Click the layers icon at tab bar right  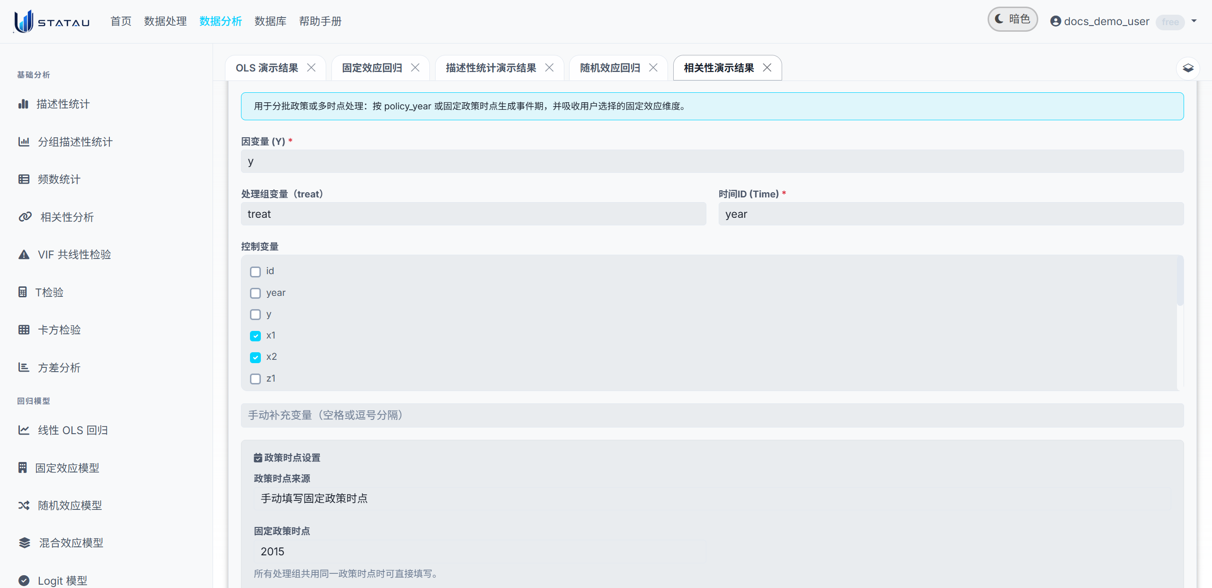(1188, 68)
